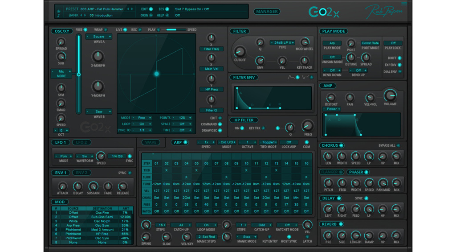This screenshot has height=252, width=456.
Task: Switch to the LFO 2 tab
Action: (x=81, y=142)
